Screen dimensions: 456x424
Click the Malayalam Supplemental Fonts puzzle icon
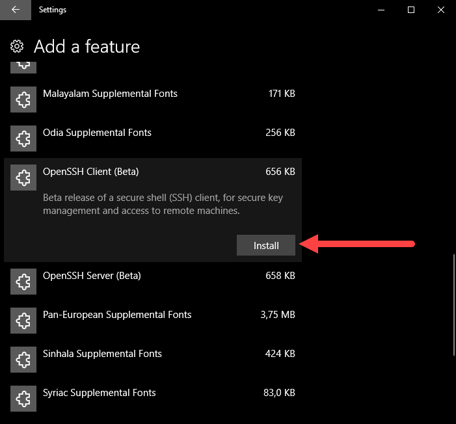[23, 99]
